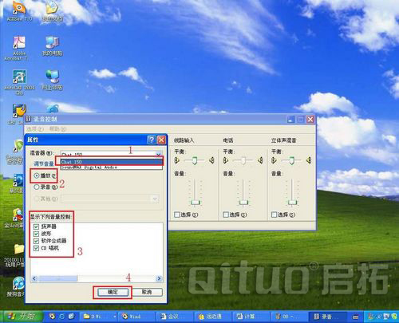Screen dimensions: 399x323
Task: Click the volume list horizontal scrollbar right arrow
Action: pyautogui.click(x=159, y=278)
